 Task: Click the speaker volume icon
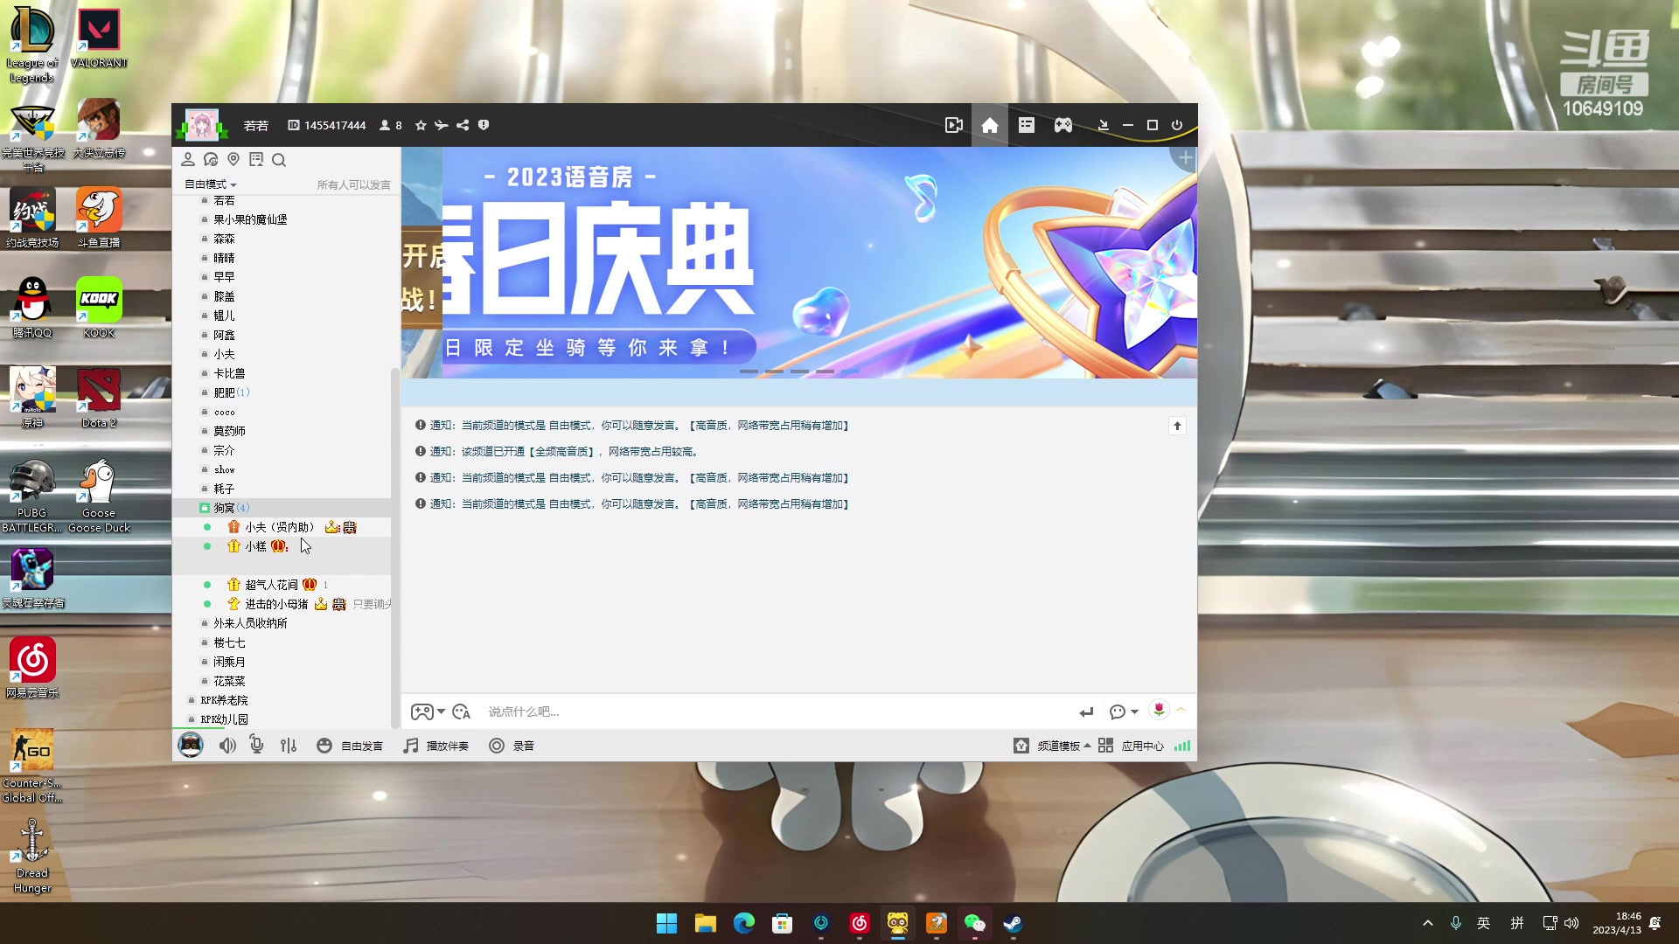pos(227,745)
